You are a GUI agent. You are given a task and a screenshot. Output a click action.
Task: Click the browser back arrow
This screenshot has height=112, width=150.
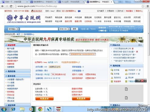(2, 6)
